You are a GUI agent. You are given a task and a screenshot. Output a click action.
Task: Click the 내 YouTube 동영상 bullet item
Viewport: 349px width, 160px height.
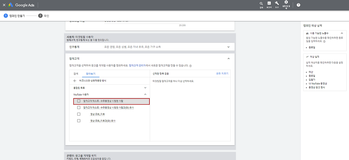(318, 84)
